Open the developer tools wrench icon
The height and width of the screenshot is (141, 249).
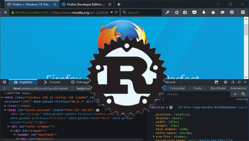[167, 12]
